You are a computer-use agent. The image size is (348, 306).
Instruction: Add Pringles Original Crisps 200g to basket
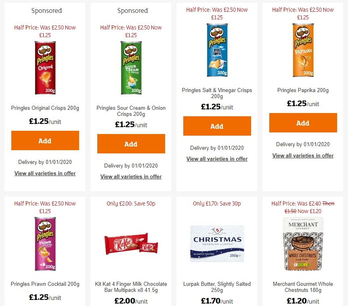point(45,140)
